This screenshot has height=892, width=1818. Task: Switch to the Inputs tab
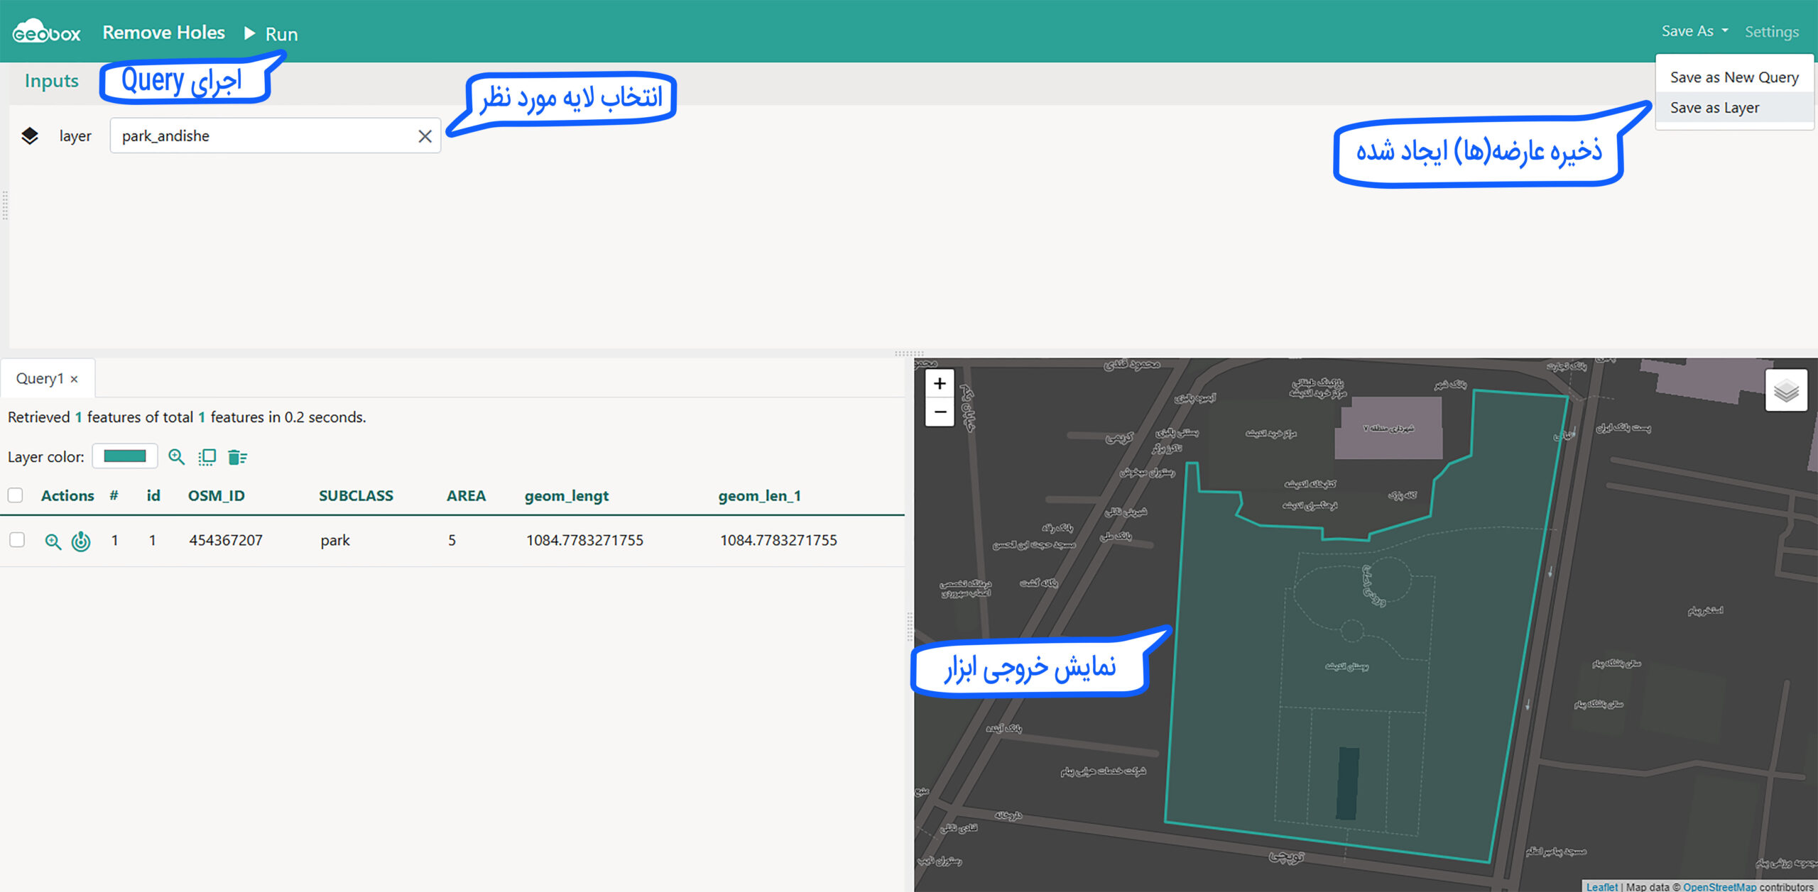click(x=51, y=81)
